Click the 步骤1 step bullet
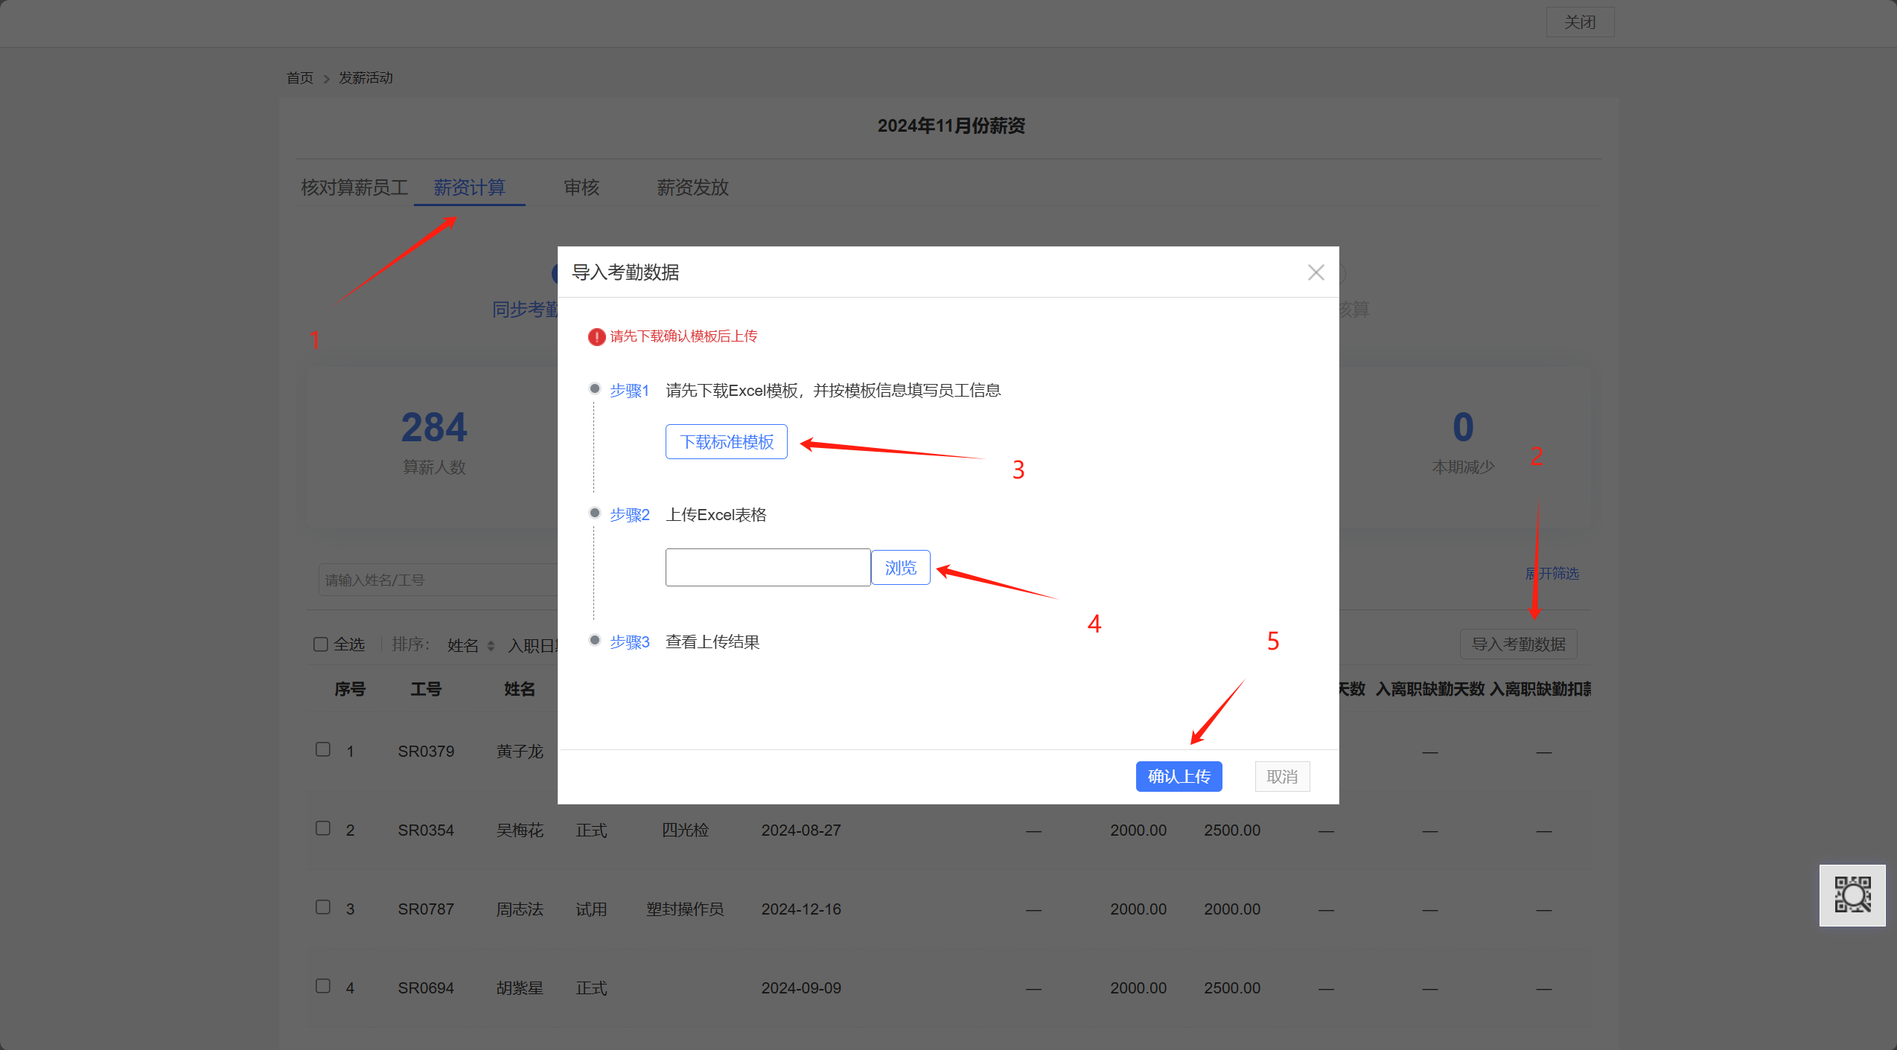The width and height of the screenshot is (1897, 1050). (x=594, y=388)
